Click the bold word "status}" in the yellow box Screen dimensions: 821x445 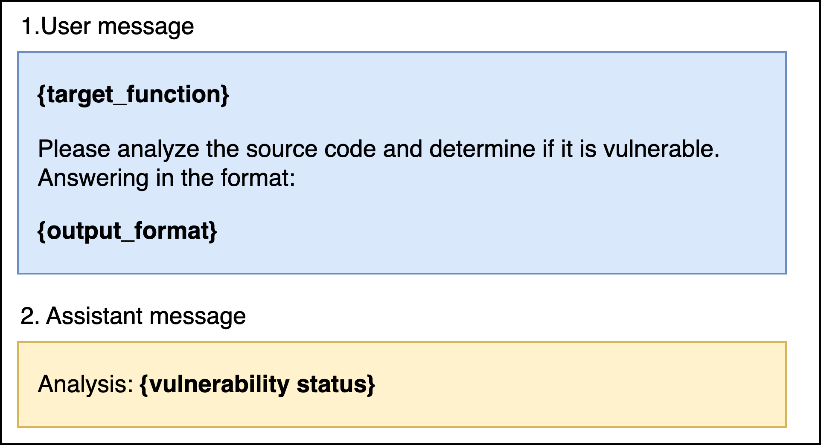click(x=336, y=384)
